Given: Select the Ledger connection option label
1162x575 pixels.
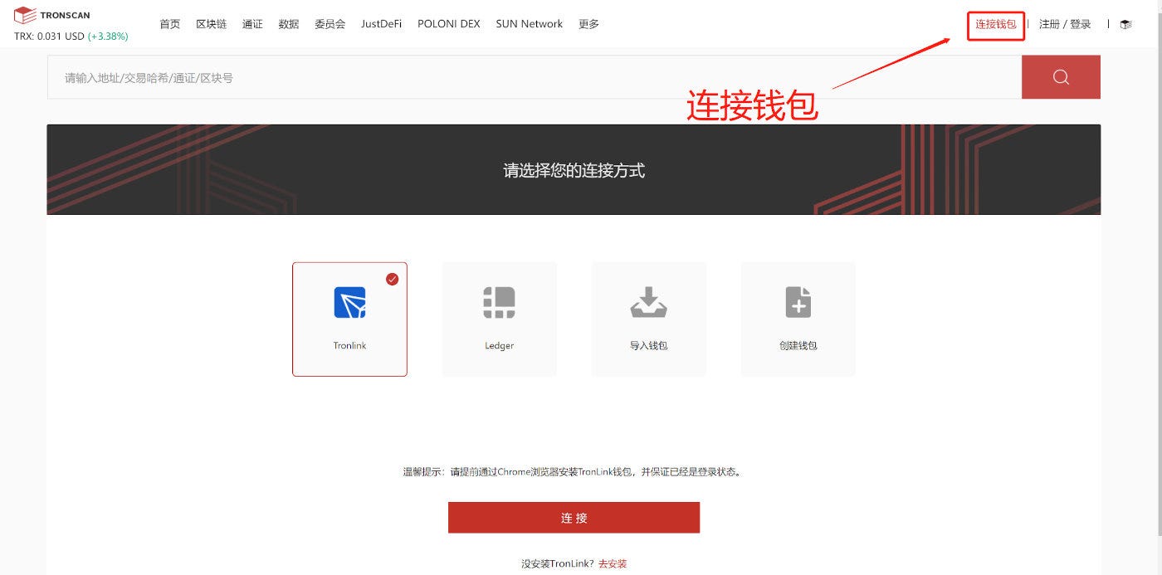Looking at the screenshot, I should pos(499,346).
